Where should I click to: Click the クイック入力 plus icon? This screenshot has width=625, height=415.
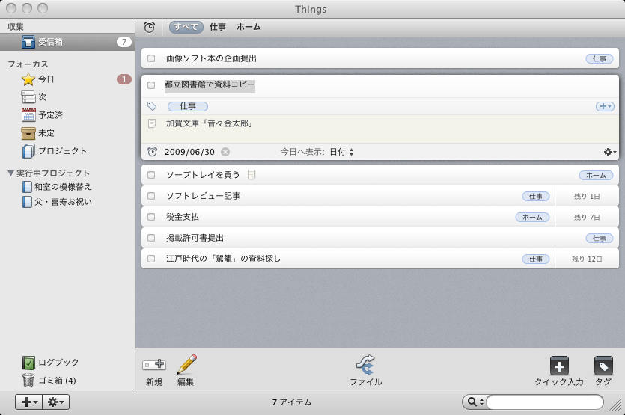coord(559,366)
